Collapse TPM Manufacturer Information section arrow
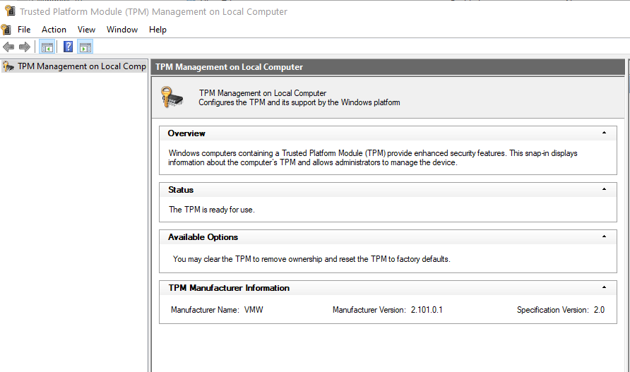 click(x=604, y=287)
